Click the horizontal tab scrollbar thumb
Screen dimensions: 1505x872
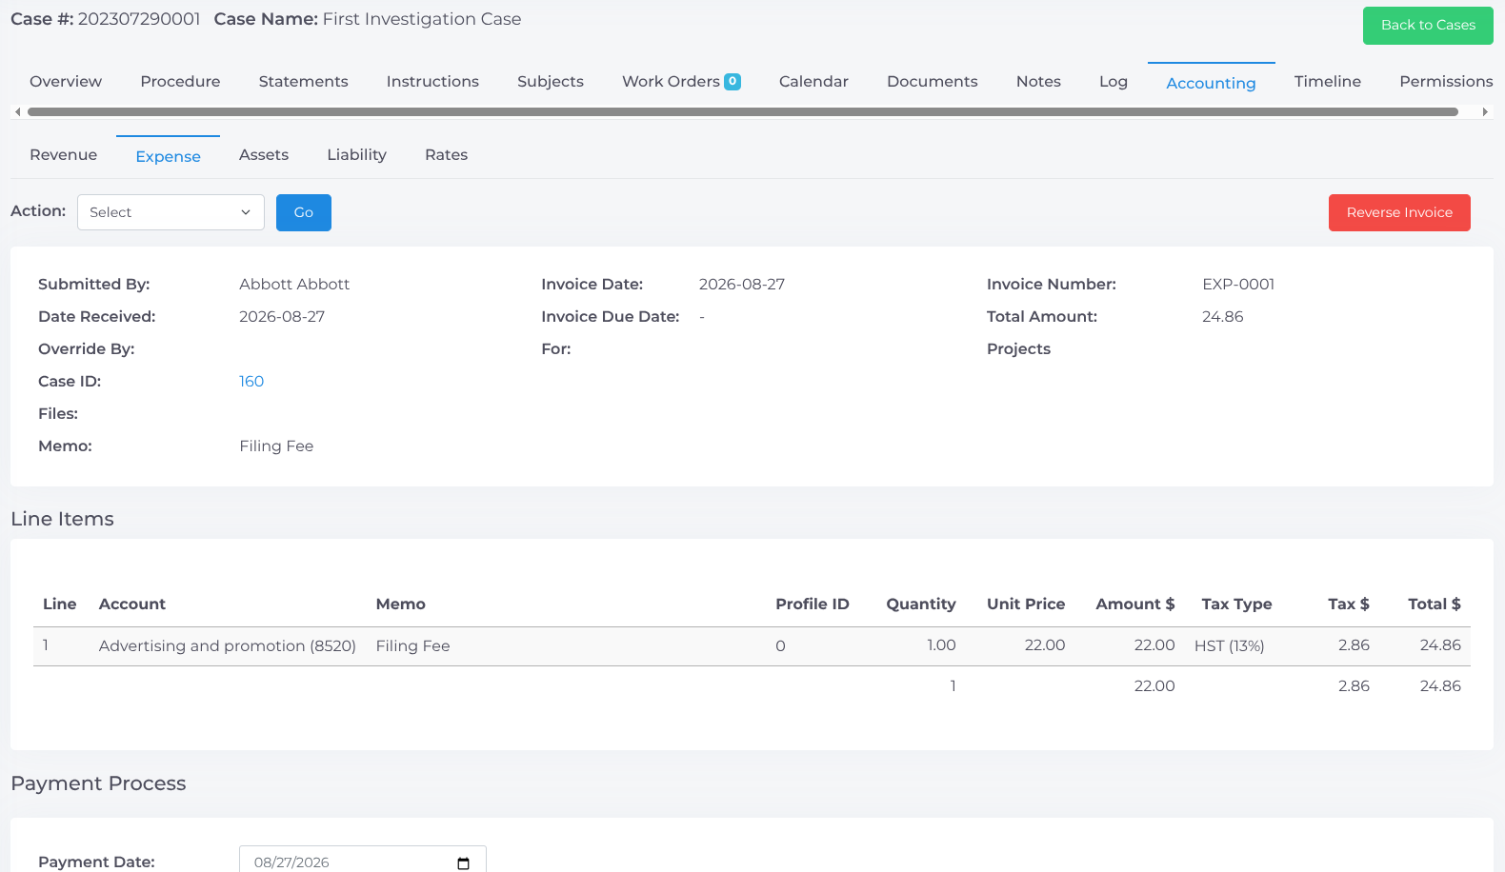(743, 111)
